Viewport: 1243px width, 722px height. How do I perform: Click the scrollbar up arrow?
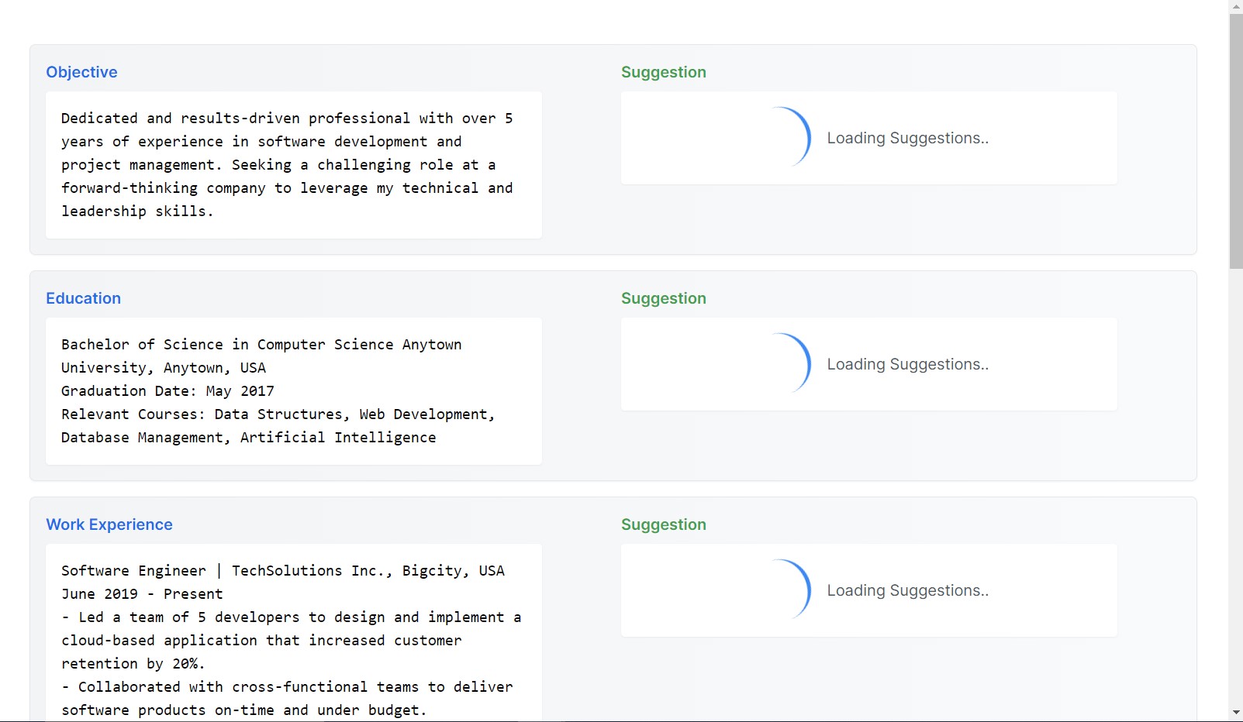click(1236, 6)
